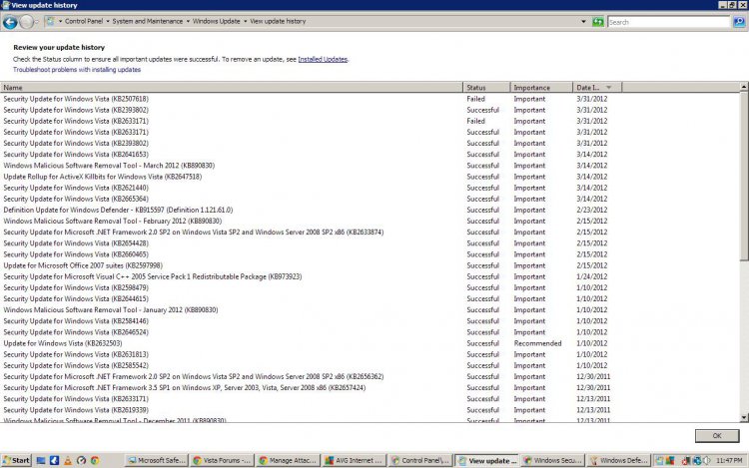The image size is (749, 468).
Task: Click the AVG colored squares tray icon
Action: pos(670,460)
